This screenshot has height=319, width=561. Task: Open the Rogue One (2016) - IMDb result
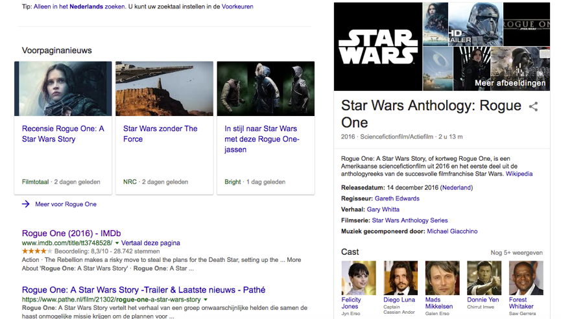pos(71,233)
